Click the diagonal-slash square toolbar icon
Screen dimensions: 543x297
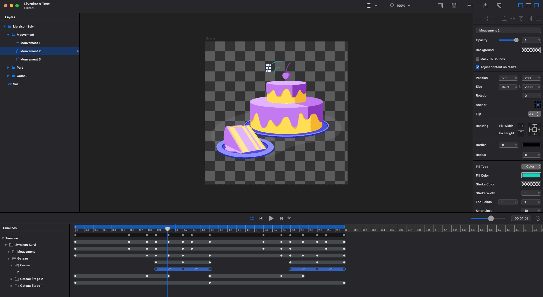[499, 6]
